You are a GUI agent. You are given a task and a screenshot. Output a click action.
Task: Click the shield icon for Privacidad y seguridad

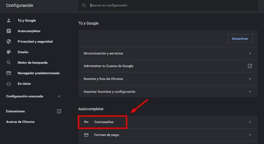point(9,41)
